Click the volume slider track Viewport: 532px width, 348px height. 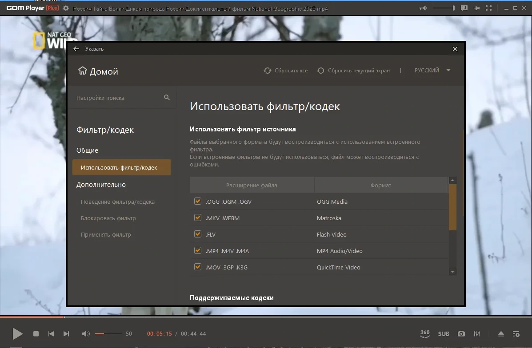[x=108, y=334]
